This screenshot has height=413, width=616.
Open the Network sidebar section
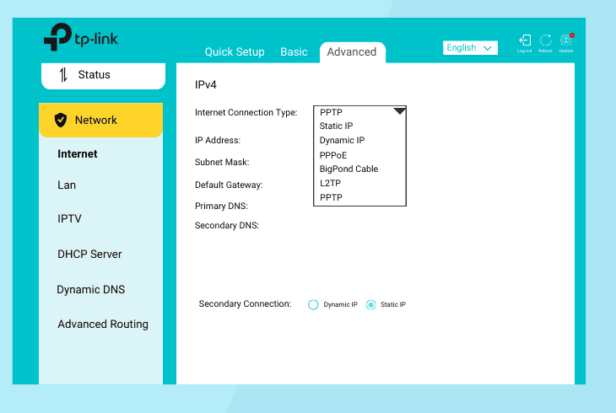click(101, 121)
